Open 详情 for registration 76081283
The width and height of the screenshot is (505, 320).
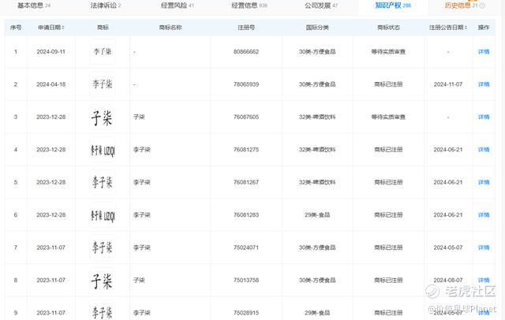[484, 215]
